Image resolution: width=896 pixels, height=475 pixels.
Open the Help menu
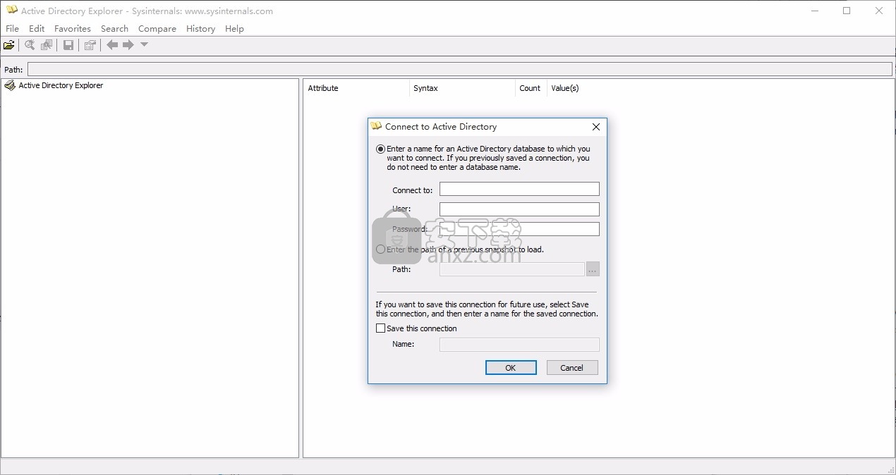[x=234, y=29]
